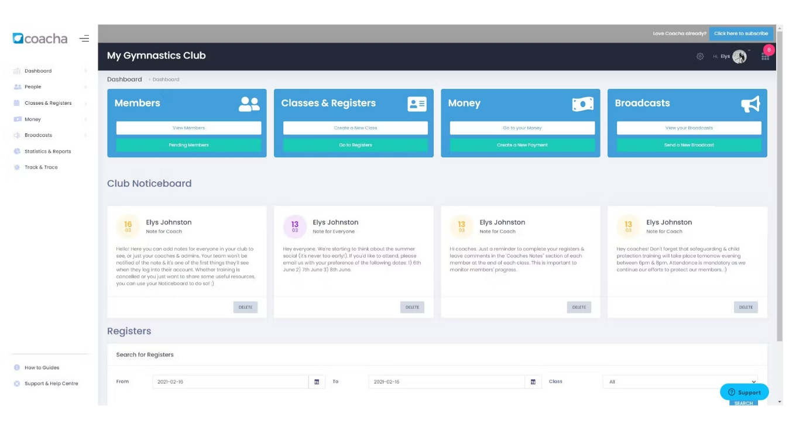Click the banknote icon on the Money card

click(x=583, y=104)
